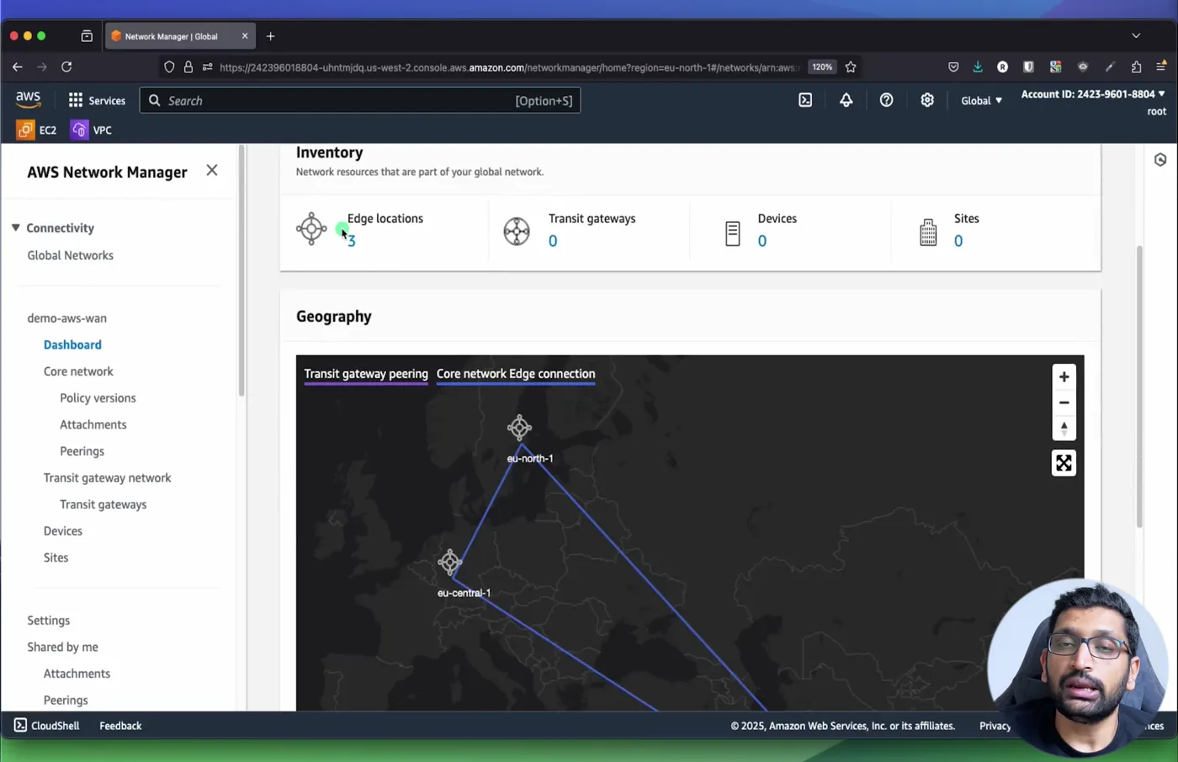Click the Edge locations count 3
Screen dimensions: 1178x762
352,241
